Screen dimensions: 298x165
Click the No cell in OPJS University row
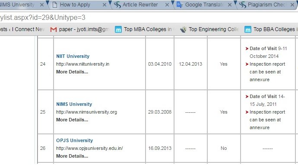[224, 148]
